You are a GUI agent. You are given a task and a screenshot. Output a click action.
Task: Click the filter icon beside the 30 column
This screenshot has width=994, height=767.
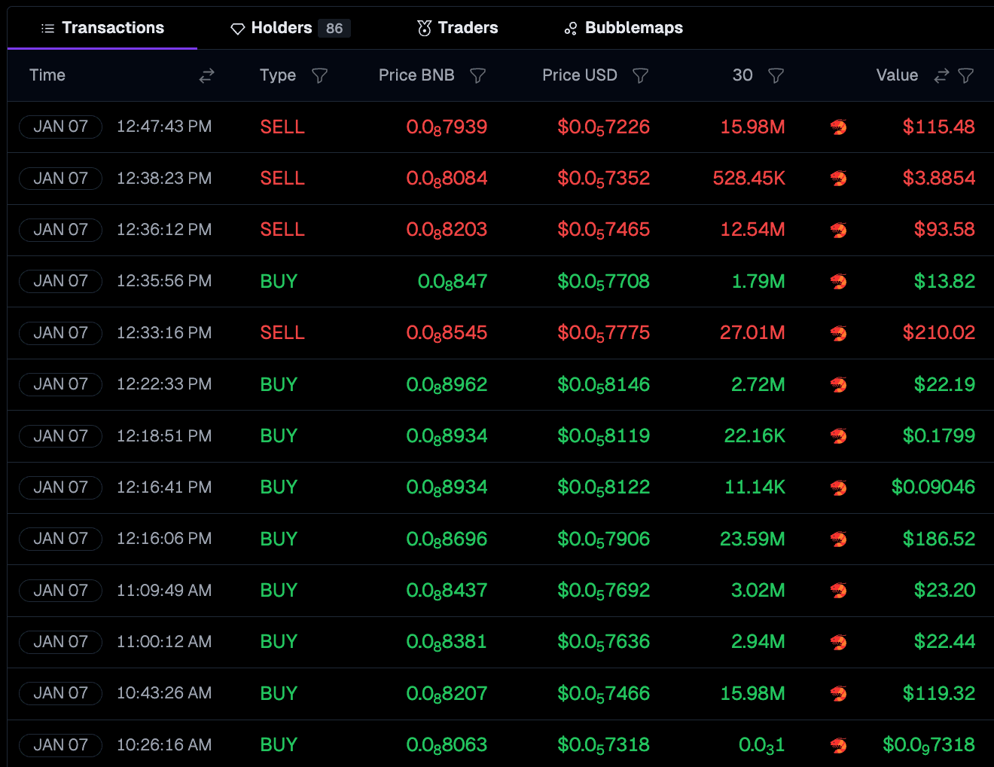coord(776,75)
